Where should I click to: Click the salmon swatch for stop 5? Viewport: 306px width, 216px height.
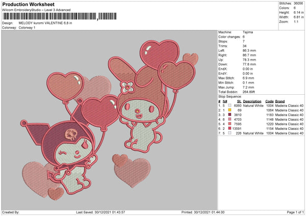[229, 124]
